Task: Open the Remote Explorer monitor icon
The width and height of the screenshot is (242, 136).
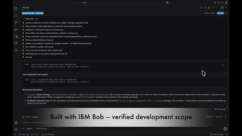Action: [16, 36]
